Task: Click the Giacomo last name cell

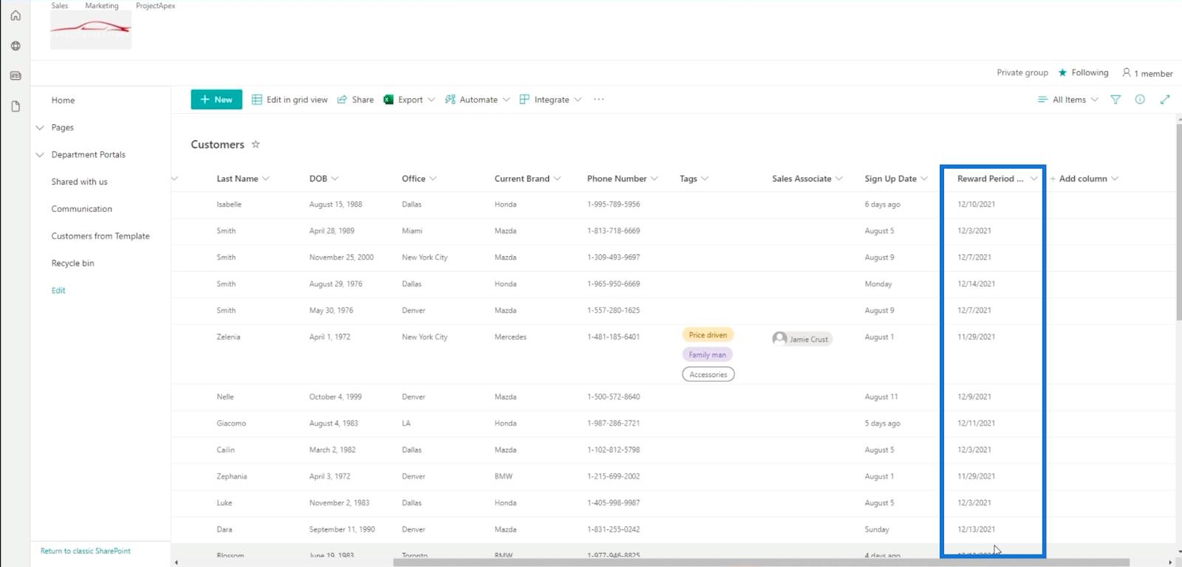Action: [231, 424]
